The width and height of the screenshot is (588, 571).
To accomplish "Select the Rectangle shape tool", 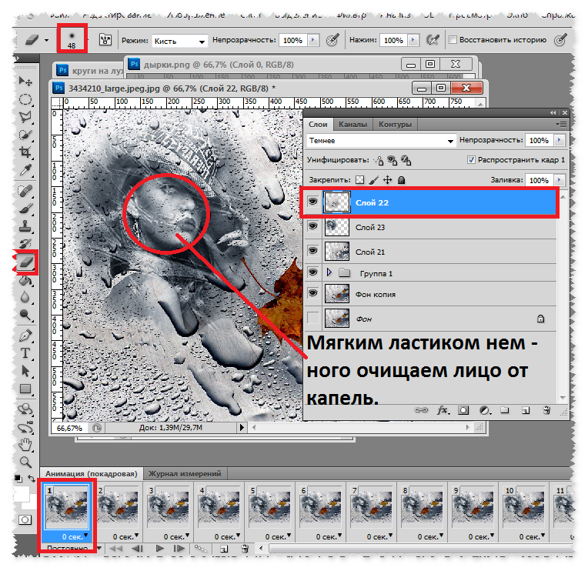I will click(25, 389).
